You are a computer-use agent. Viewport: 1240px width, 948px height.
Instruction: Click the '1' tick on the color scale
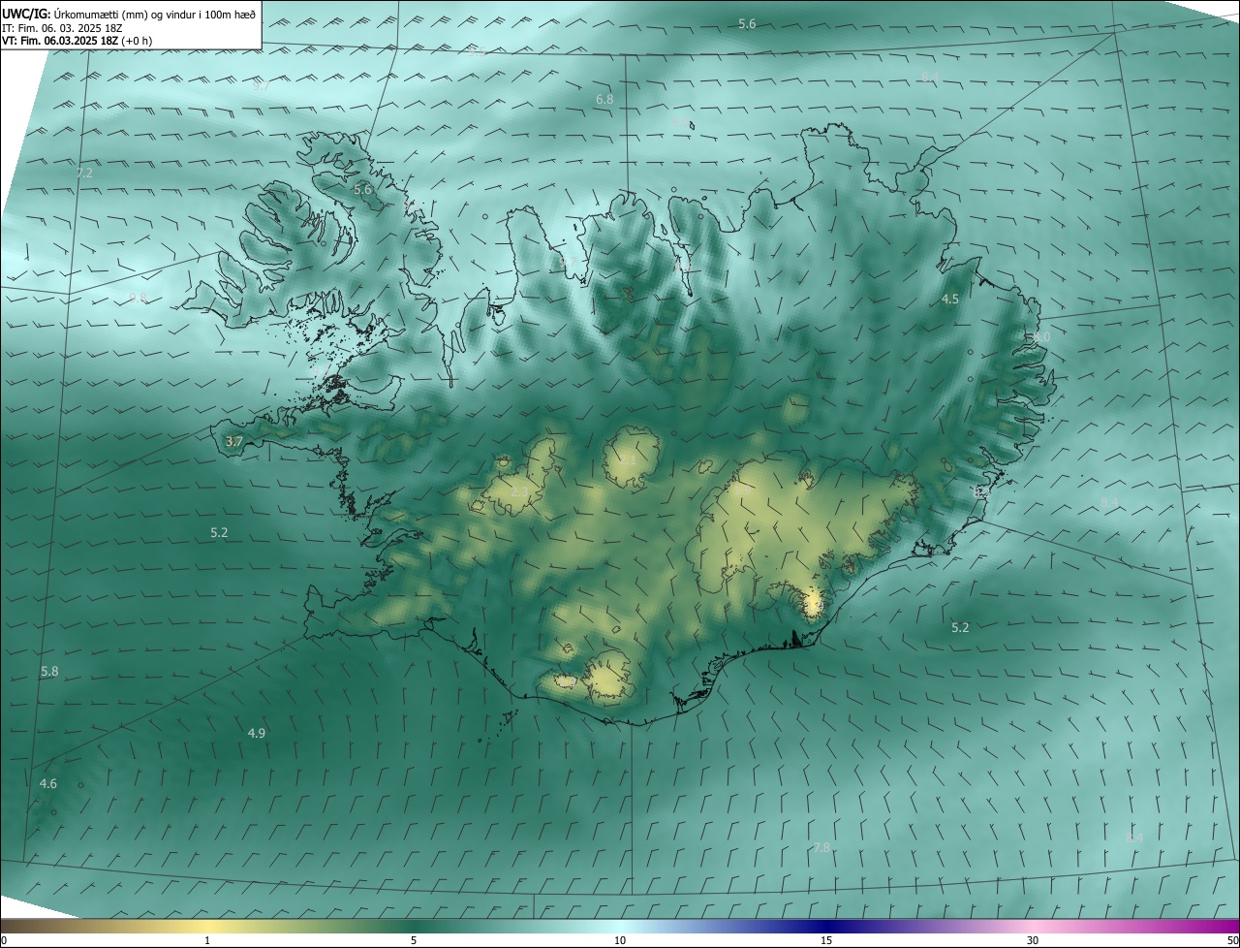point(207,941)
